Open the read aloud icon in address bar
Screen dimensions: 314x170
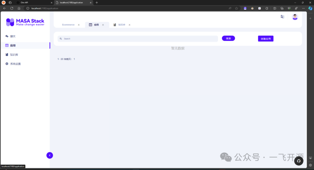click(230, 8)
